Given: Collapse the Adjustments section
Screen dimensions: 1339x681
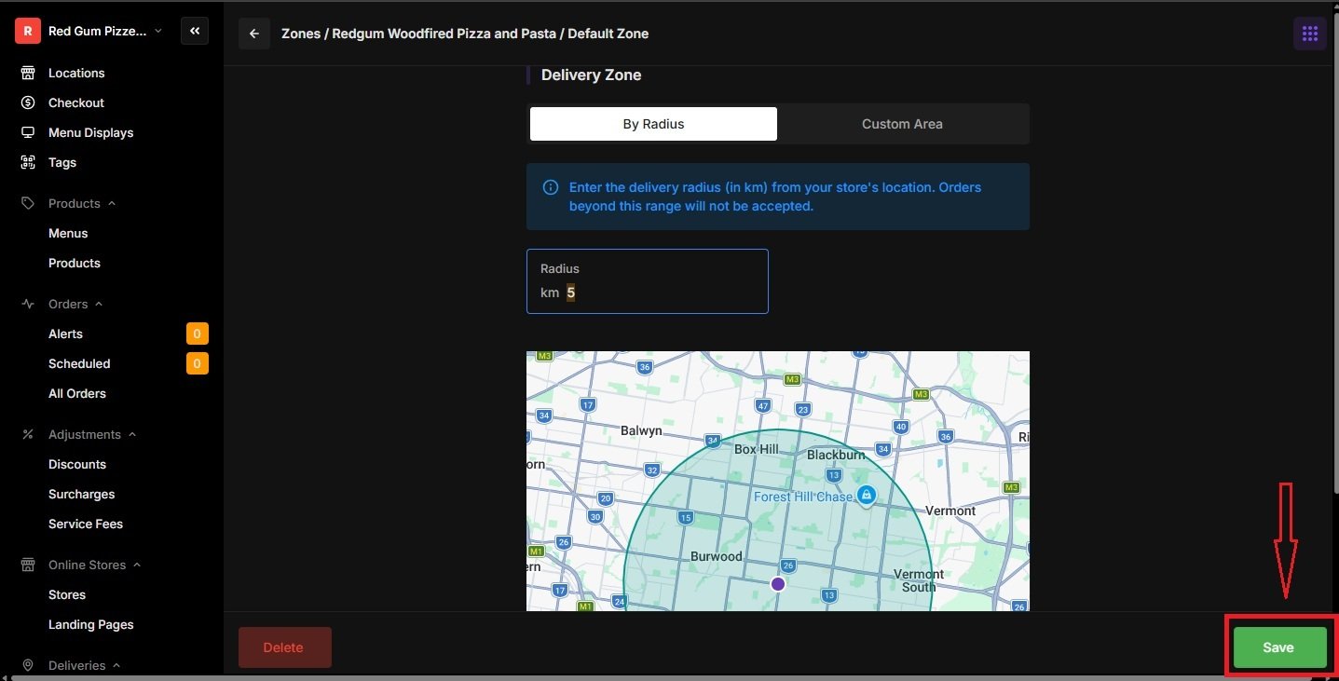Looking at the screenshot, I should (x=78, y=434).
